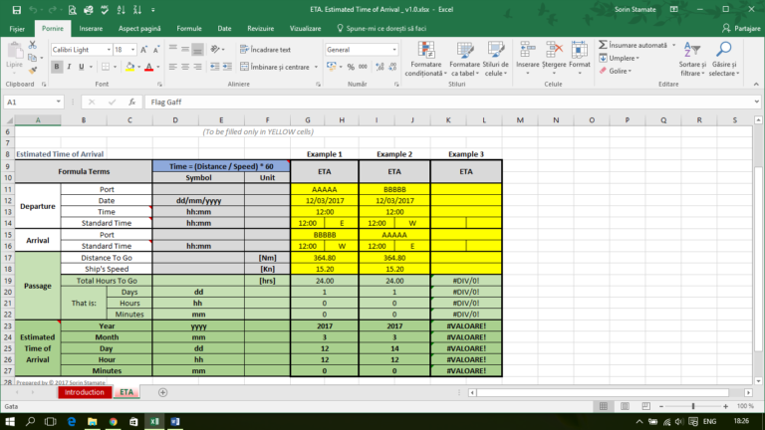Expand the Calibri Light font dropdown
Image resolution: width=765 pixels, height=430 pixels.
point(106,49)
